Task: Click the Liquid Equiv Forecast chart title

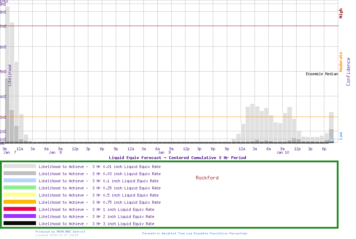Action: click(x=177, y=158)
